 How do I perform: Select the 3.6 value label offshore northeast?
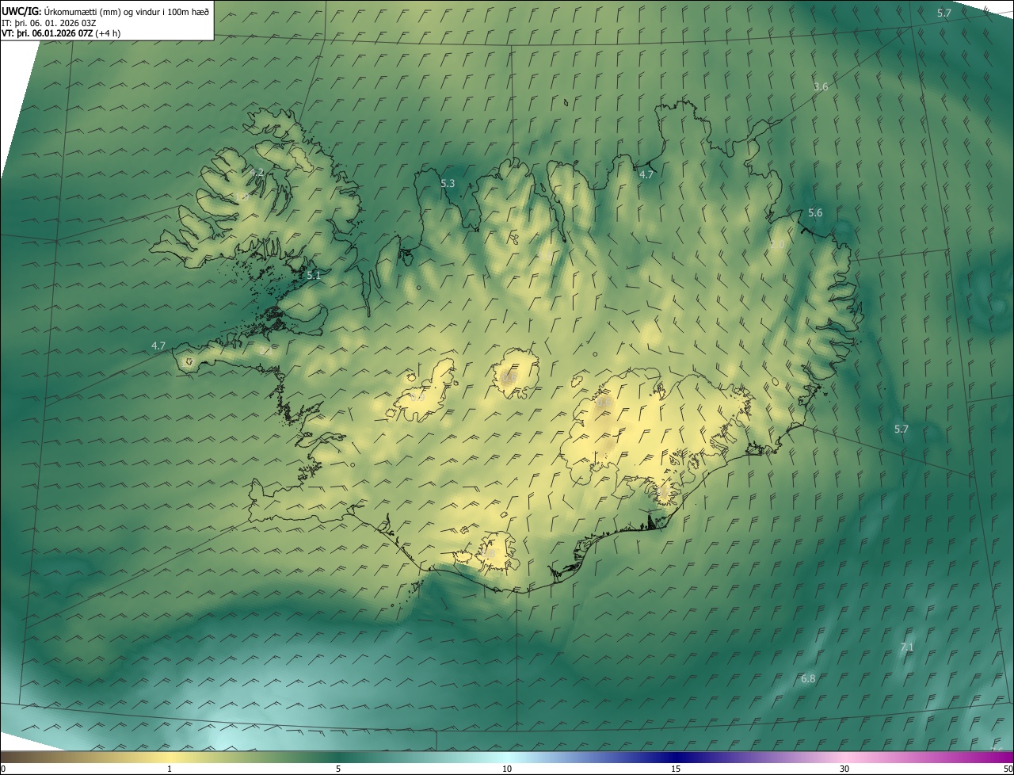point(821,87)
